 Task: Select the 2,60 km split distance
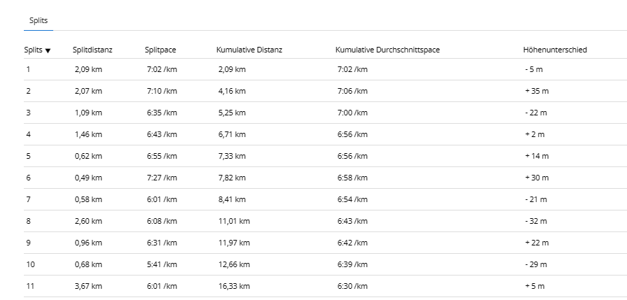point(88,221)
